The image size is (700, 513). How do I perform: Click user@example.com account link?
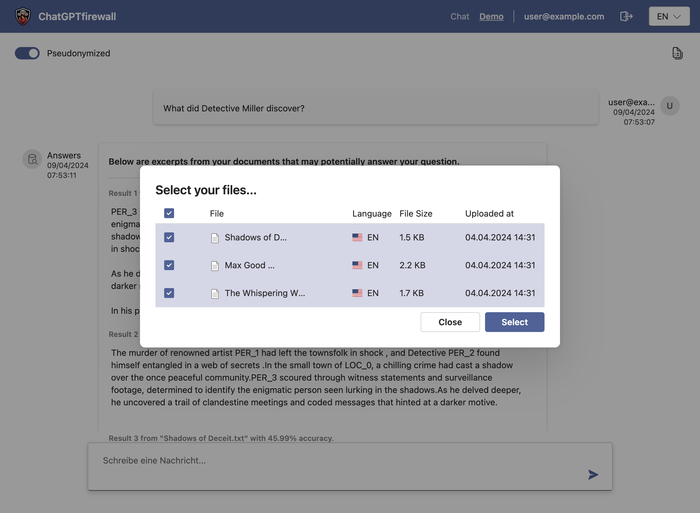[564, 16]
